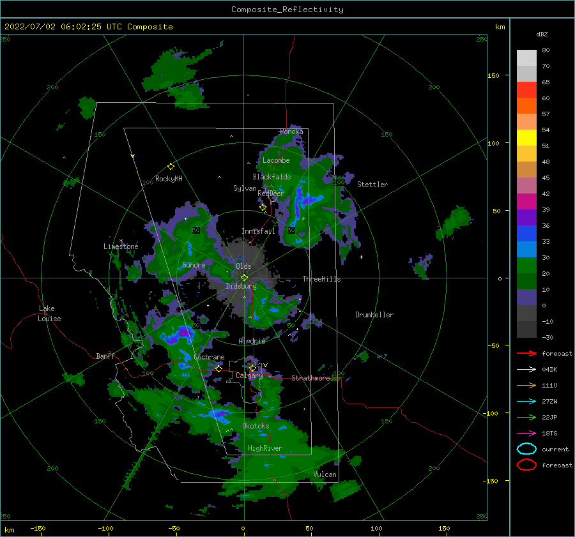Viewport: 575px width, 537px height.
Task: Click the purple storm core west of Cochrane
Action: [x=178, y=335]
